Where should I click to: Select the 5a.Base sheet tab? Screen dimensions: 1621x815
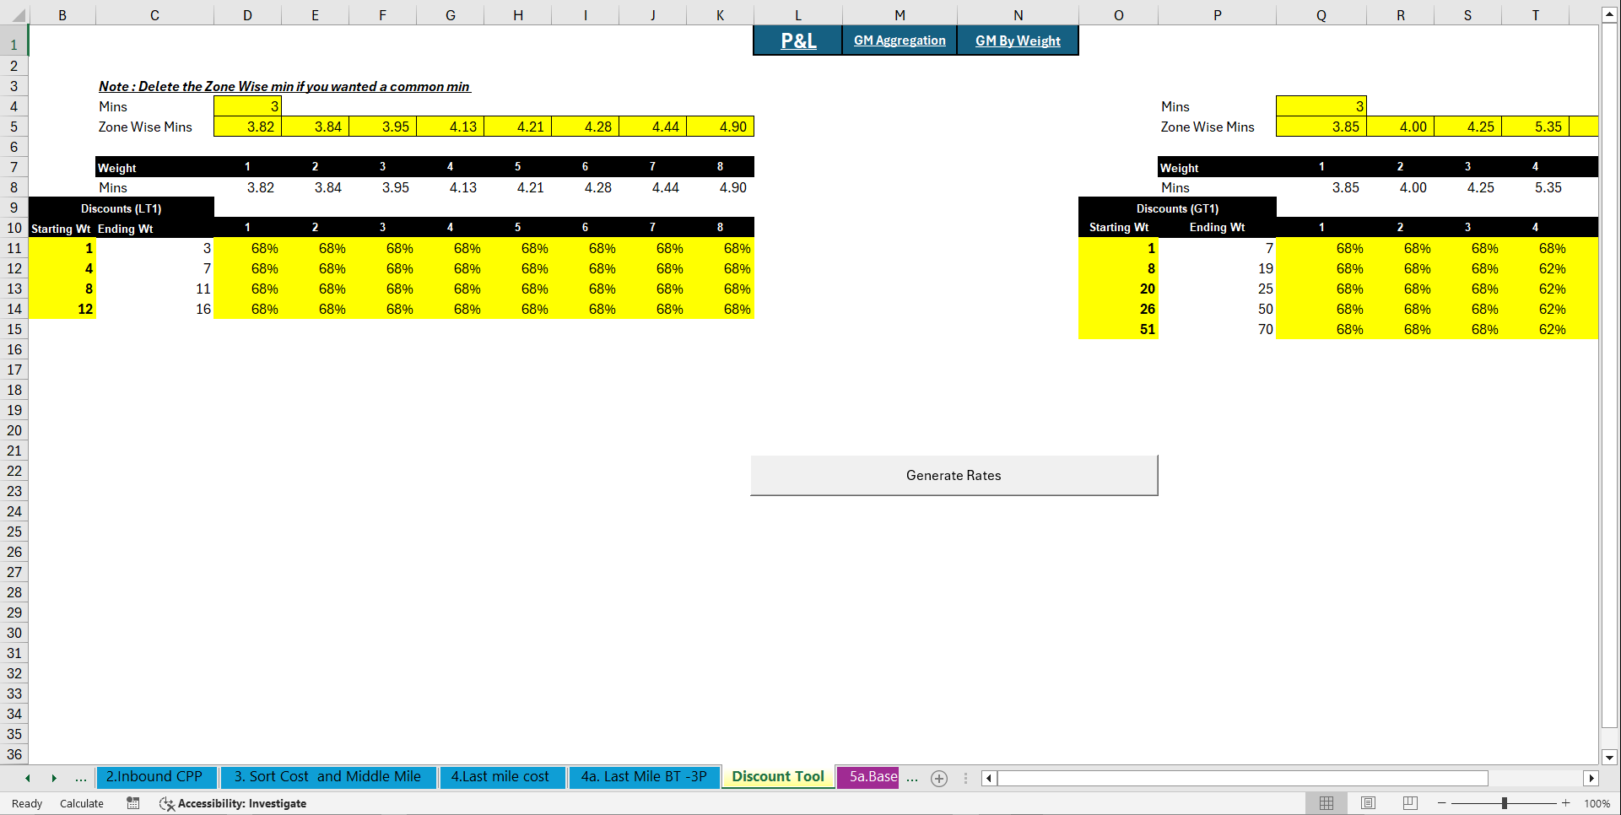click(867, 776)
